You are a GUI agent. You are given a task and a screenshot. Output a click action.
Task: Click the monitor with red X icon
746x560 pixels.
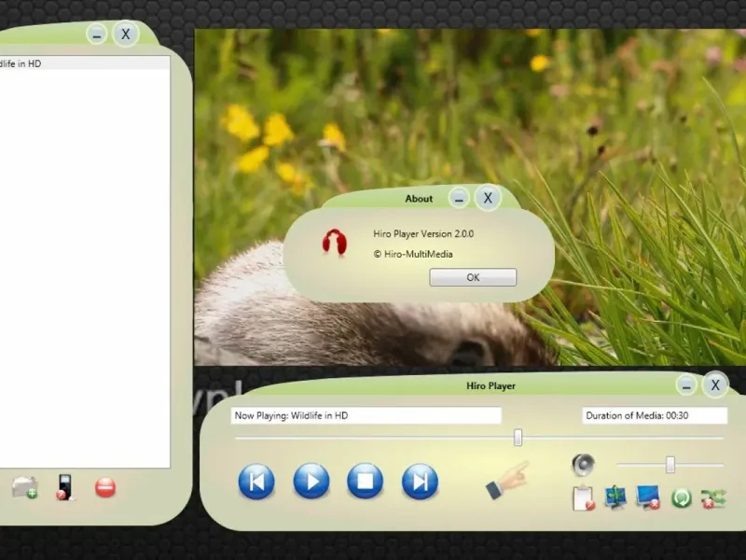tap(648, 497)
